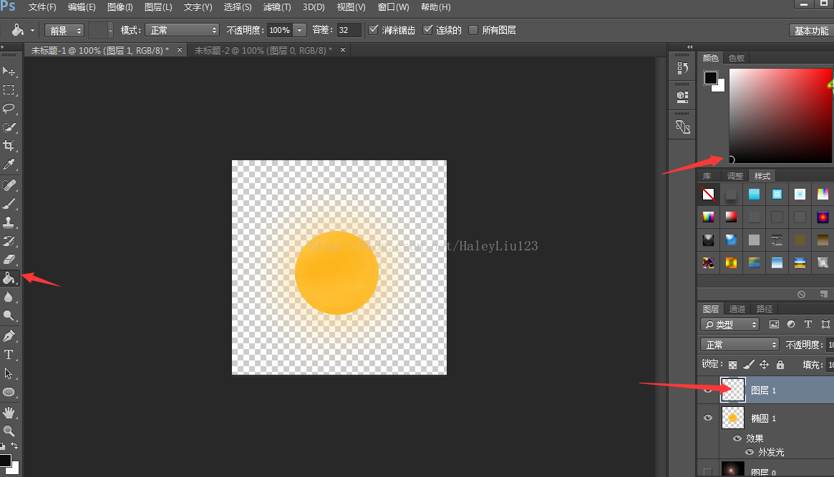Screen dimensions: 834x477
Task: Switch to the 未标题-2 document tab
Action: (x=263, y=51)
